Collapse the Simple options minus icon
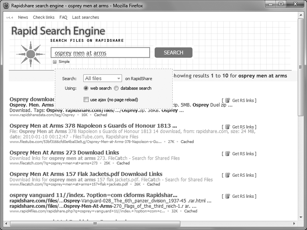Screen dimensions: 307x230 (55, 62)
